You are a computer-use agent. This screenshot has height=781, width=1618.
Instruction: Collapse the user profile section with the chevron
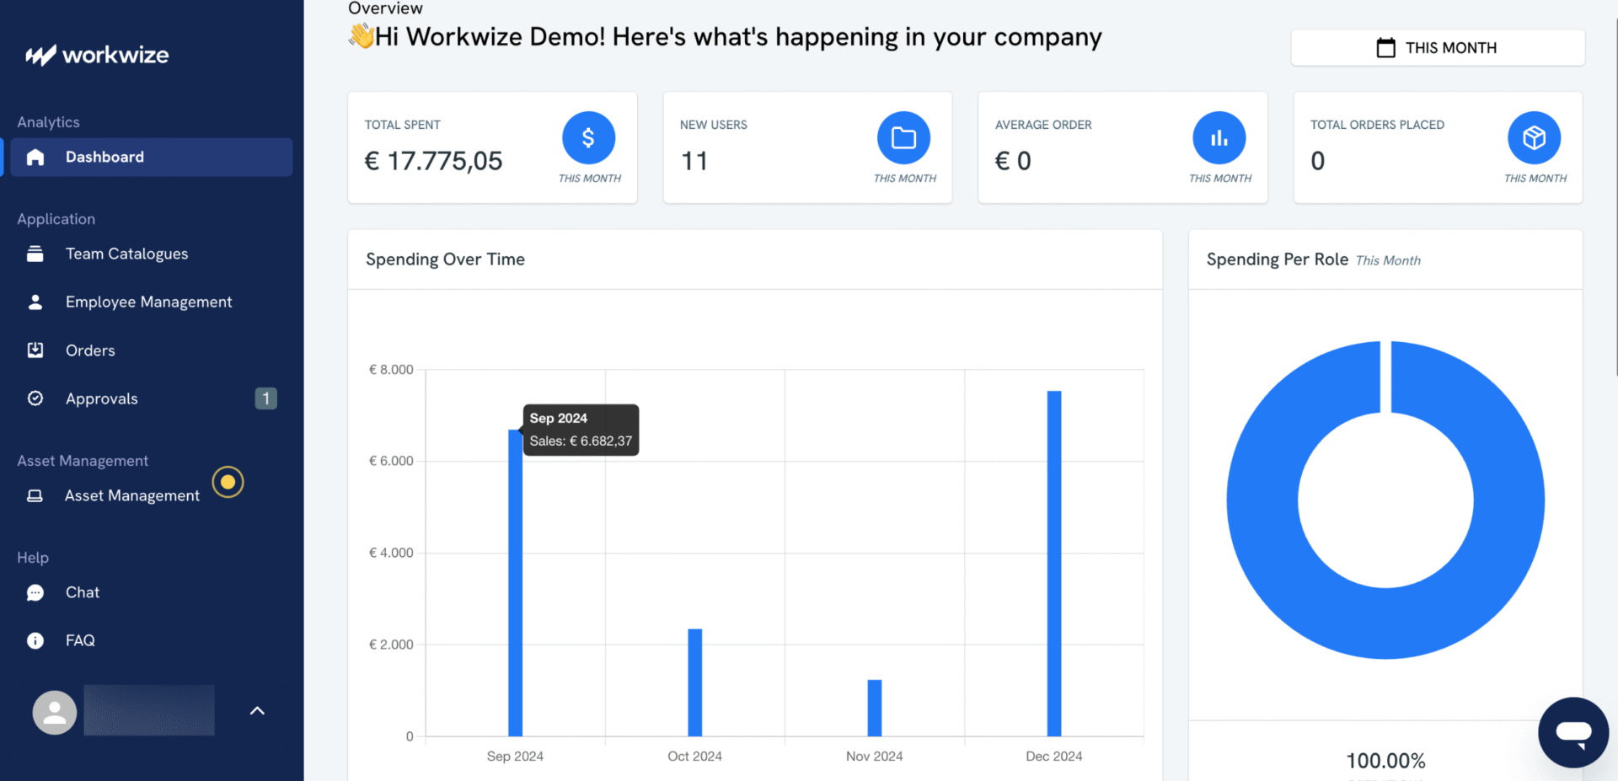(x=257, y=710)
